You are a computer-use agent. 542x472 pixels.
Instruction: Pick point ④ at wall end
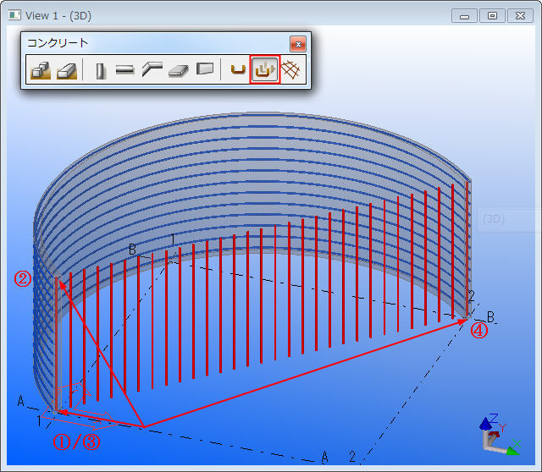[x=468, y=318]
